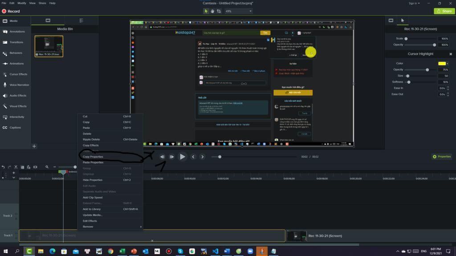Start a new recording with Record
This screenshot has height=256, width=456.
[x=11, y=11]
